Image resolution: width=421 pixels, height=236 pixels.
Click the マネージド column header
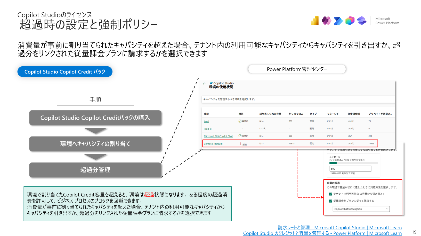[333, 114]
